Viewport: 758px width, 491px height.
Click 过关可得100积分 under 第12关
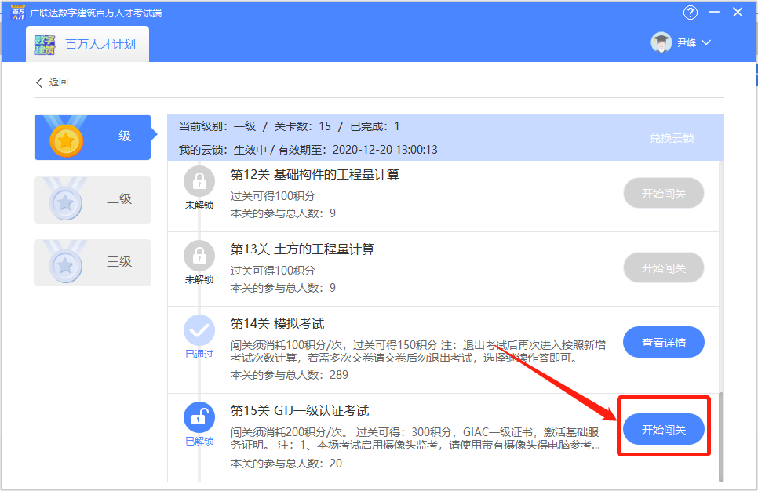click(272, 196)
